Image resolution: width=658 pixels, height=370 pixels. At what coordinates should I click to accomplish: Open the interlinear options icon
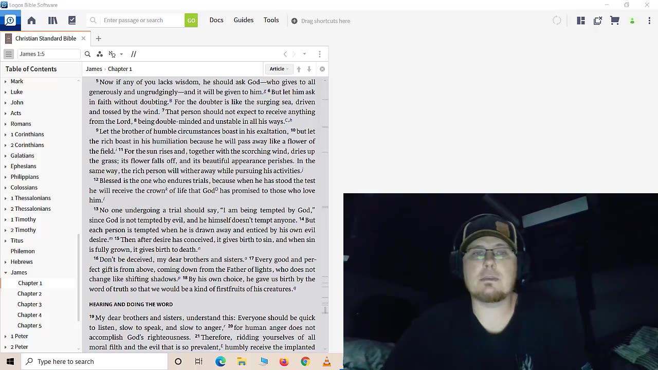pos(112,54)
